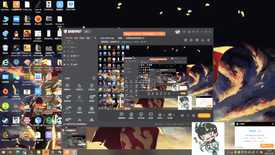Add the 摄像头 camera source
Screen dimensions: 275x155
click(x=131, y=116)
